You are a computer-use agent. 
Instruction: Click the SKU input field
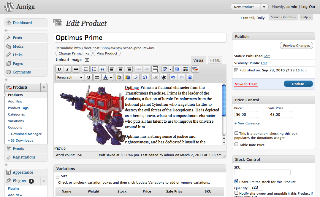click(262, 172)
